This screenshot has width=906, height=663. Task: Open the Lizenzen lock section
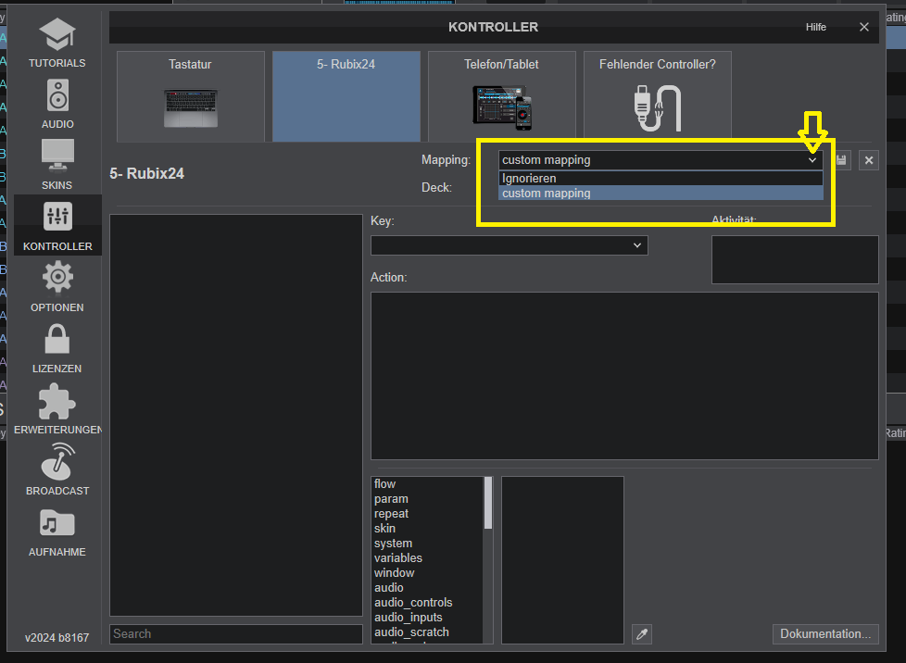tap(57, 348)
